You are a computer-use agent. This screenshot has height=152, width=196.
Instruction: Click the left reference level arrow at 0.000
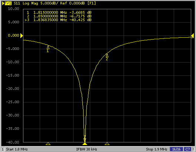click(x=22, y=36)
